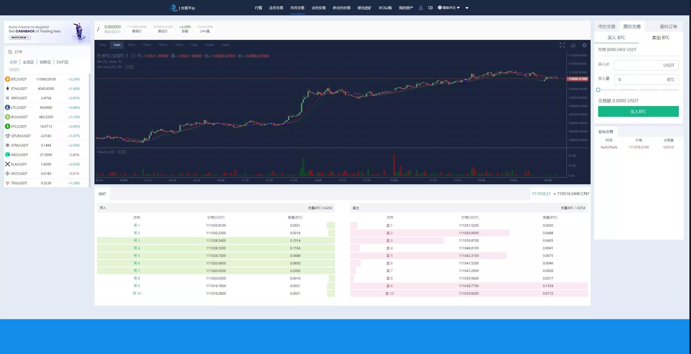Select the 15min chart interval
Screen dimensions: 691x354
147,45
